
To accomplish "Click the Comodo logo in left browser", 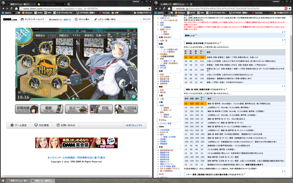I will pos(3,3).
